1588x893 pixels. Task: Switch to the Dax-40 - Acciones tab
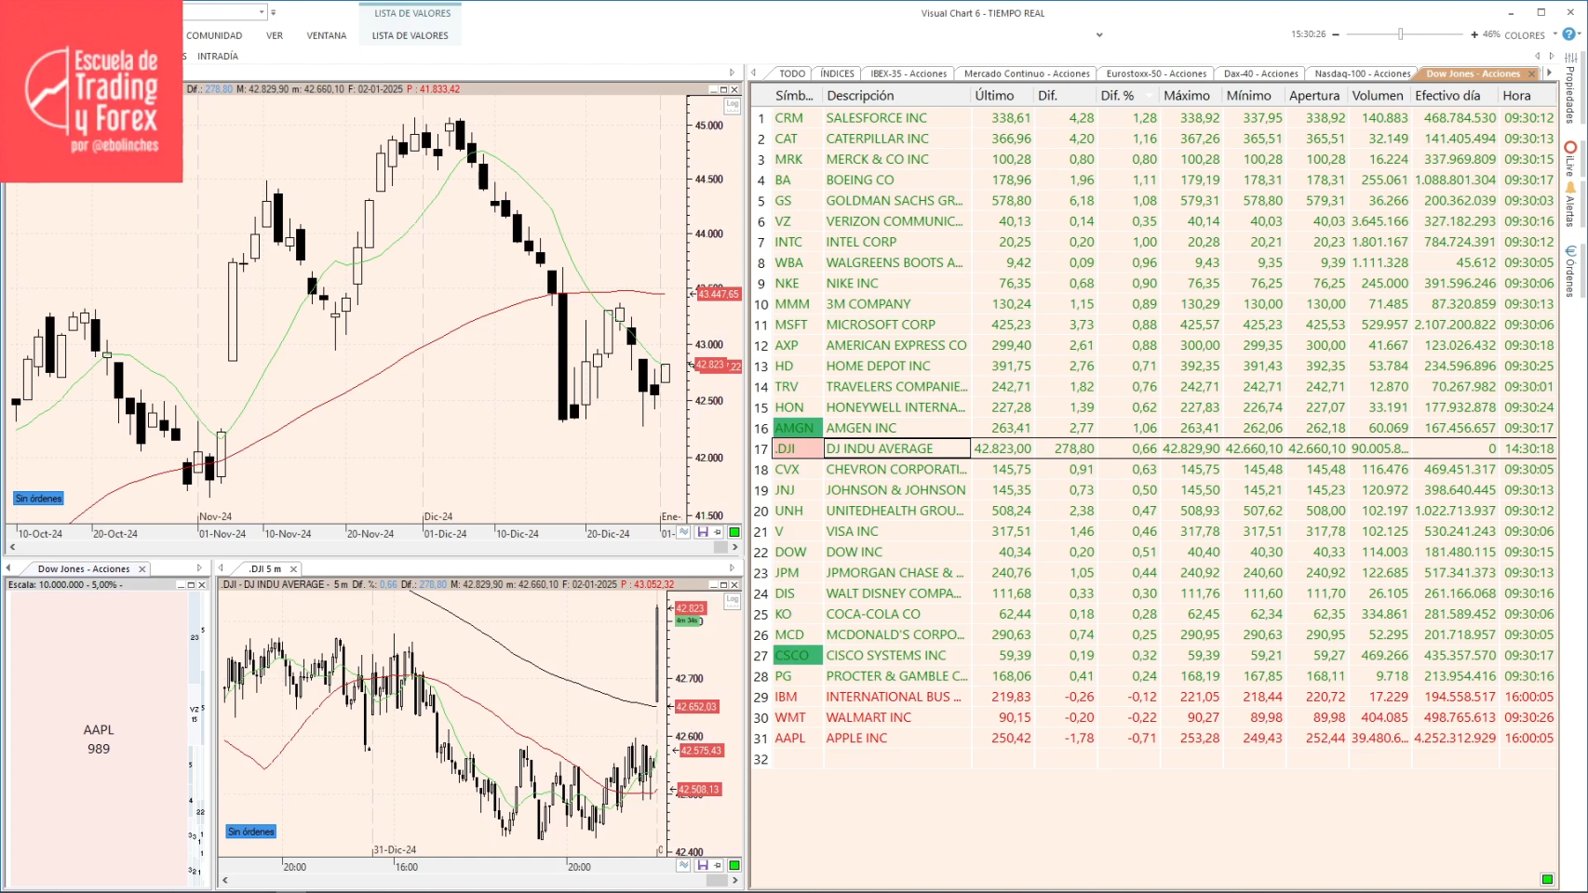pyautogui.click(x=1260, y=73)
